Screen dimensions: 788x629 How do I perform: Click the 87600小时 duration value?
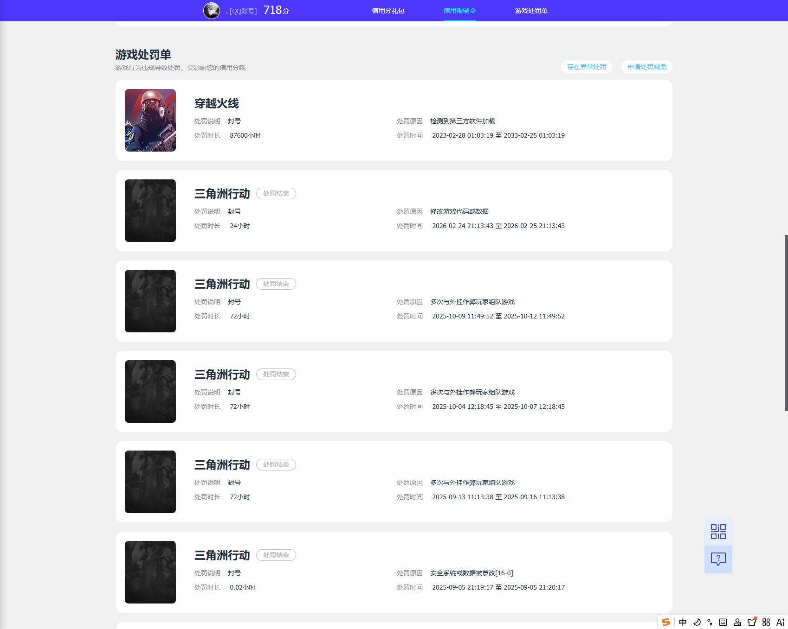pyautogui.click(x=245, y=135)
